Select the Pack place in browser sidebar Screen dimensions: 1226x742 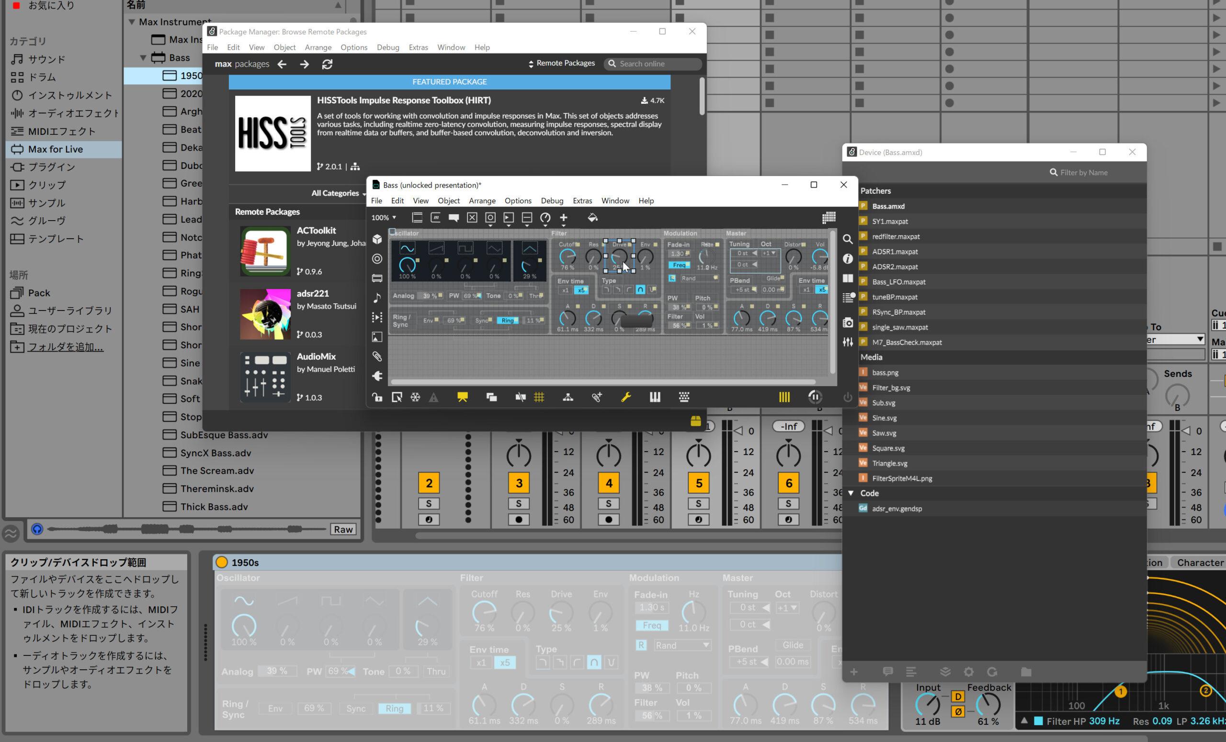[39, 293]
